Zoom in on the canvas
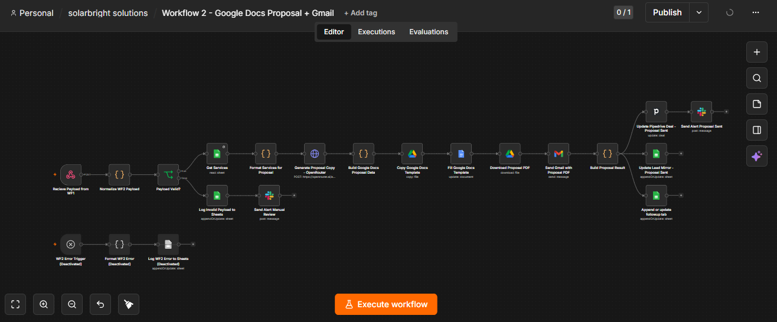777x322 pixels. pos(44,304)
